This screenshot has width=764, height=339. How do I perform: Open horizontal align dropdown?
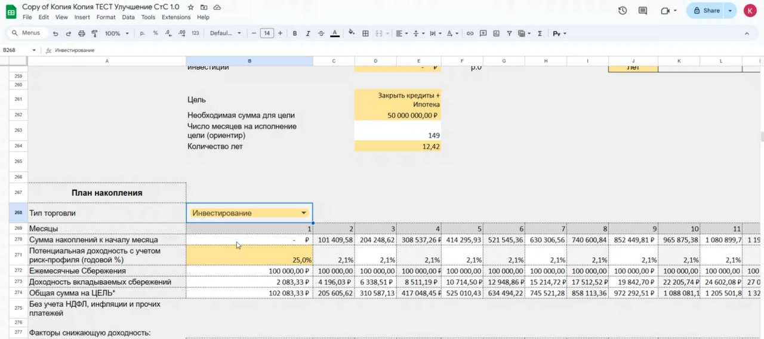click(401, 33)
